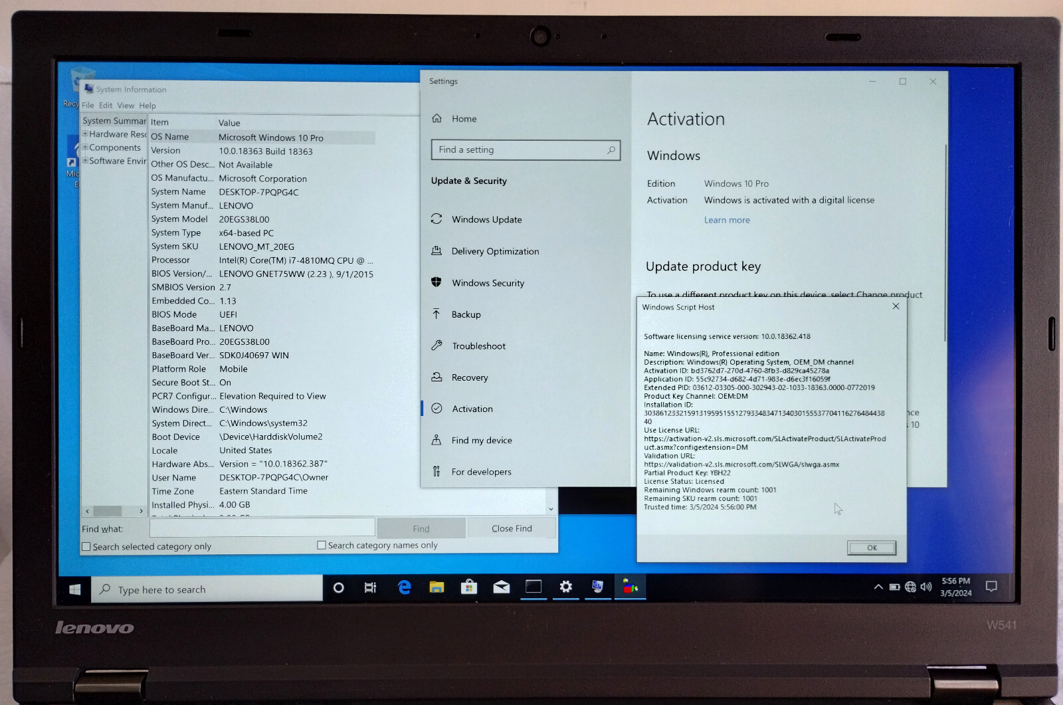Enable Search selected category only checkbox
Viewport: 1063px width, 705px height.
[86, 547]
